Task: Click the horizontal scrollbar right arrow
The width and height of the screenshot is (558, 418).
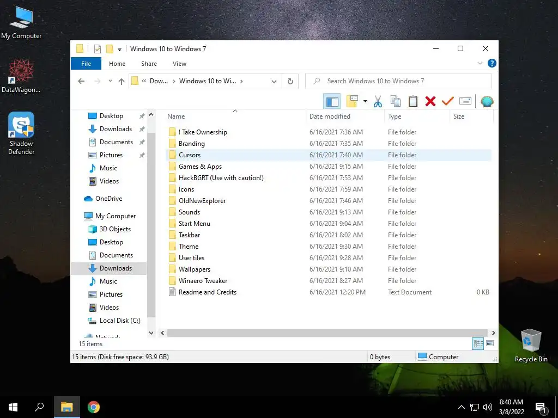Action: 493,333
